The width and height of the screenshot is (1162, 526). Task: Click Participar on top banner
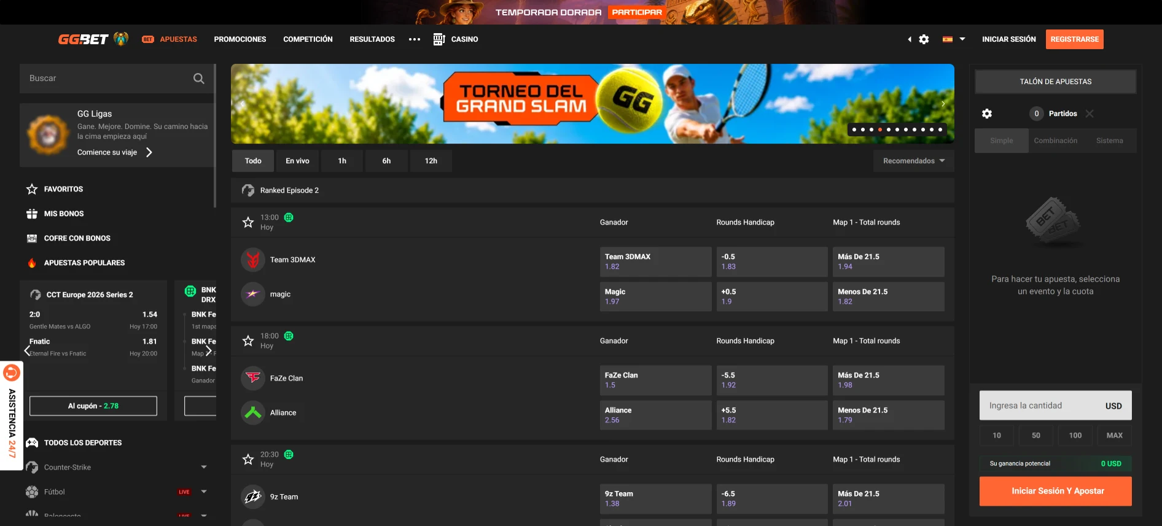tap(637, 12)
